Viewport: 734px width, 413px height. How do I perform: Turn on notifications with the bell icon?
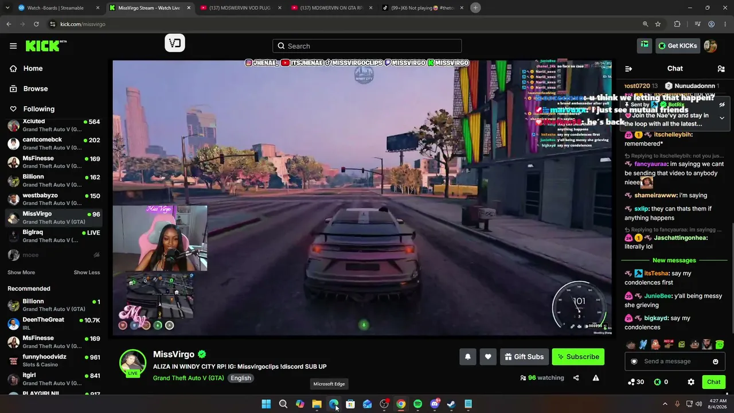coord(468,357)
